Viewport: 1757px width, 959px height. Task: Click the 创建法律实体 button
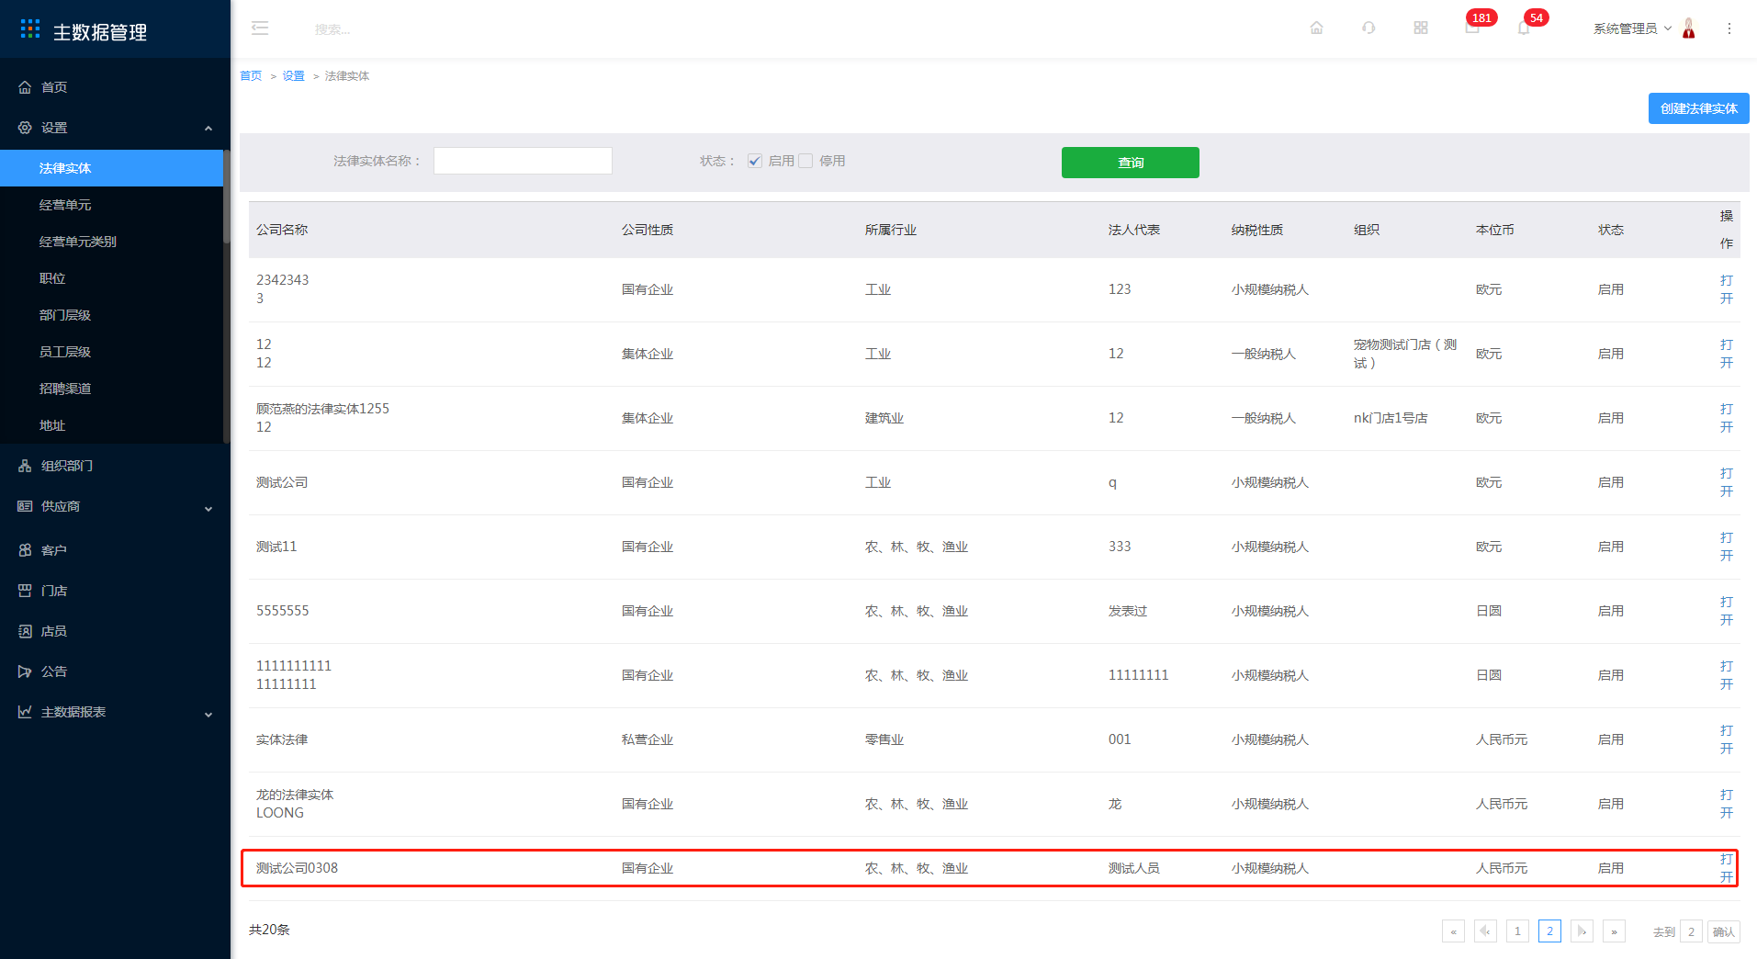pyautogui.click(x=1698, y=108)
